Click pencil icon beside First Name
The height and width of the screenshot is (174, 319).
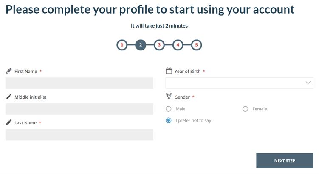(8, 71)
